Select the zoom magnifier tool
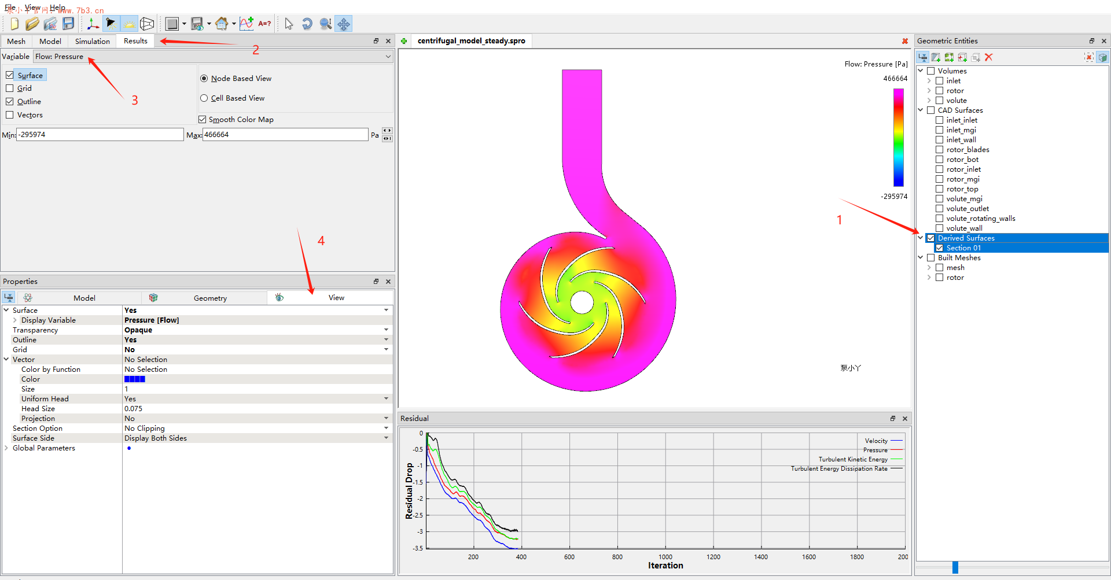1111x580 pixels. point(326,24)
